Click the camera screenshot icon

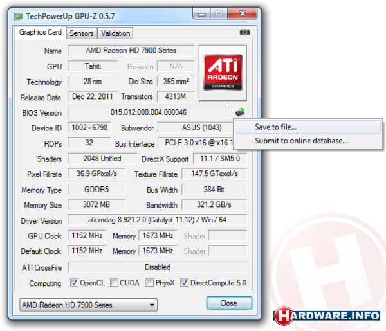point(244,32)
